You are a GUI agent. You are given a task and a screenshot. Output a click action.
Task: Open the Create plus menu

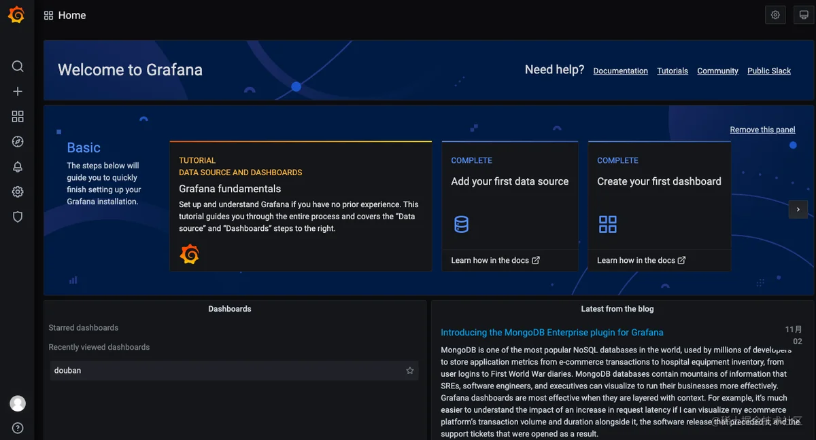[x=18, y=91]
